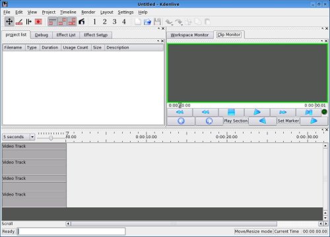The width and height of the screenshot is (330, 237).
Task: Open the Edit menu
Action: (19, 12)
